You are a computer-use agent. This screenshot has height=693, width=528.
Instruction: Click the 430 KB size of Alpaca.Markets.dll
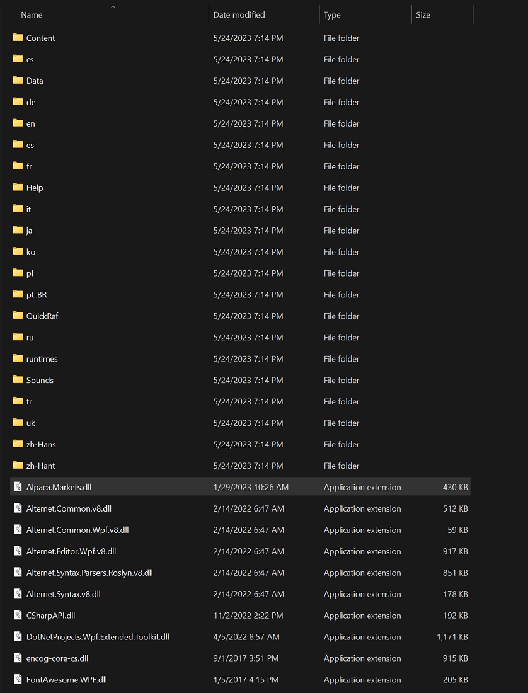point(455,487)
